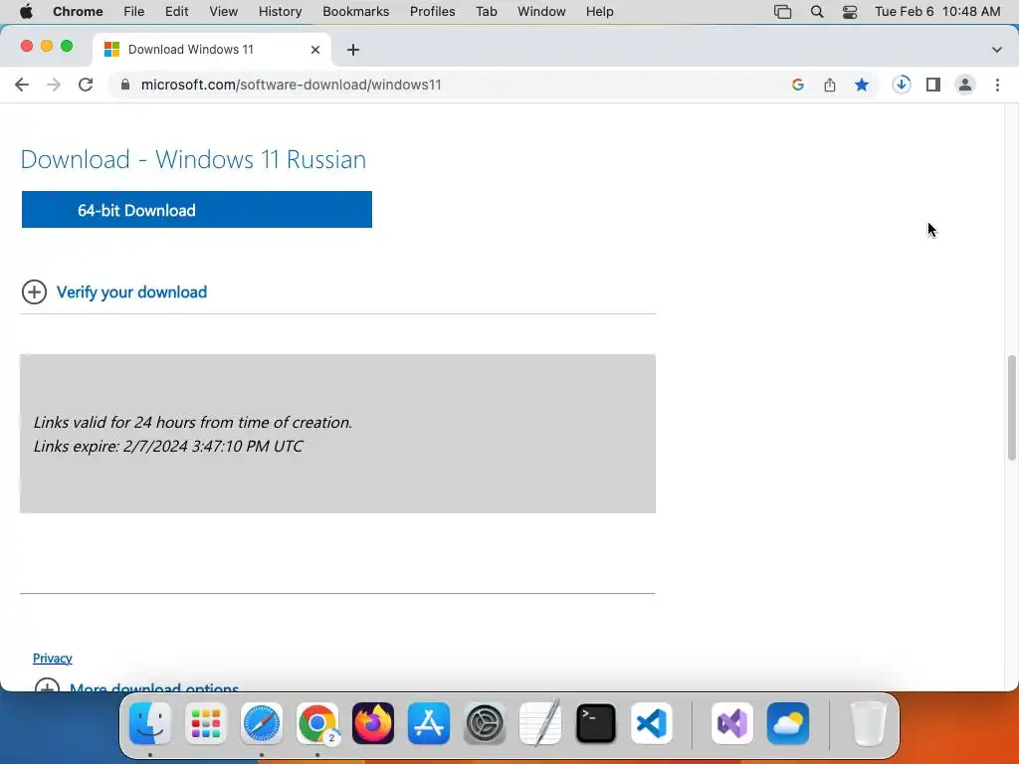Click the forward navigation arrow
1019x764 pixels.
point(54,85)
